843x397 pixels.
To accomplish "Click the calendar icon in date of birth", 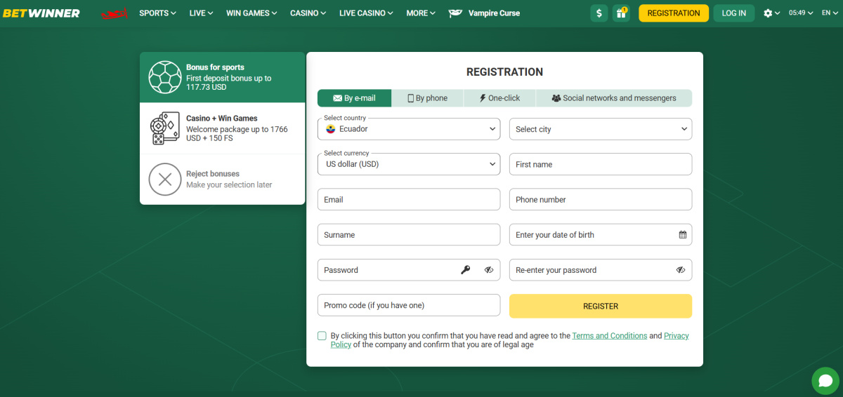I will tap(682, 235).
